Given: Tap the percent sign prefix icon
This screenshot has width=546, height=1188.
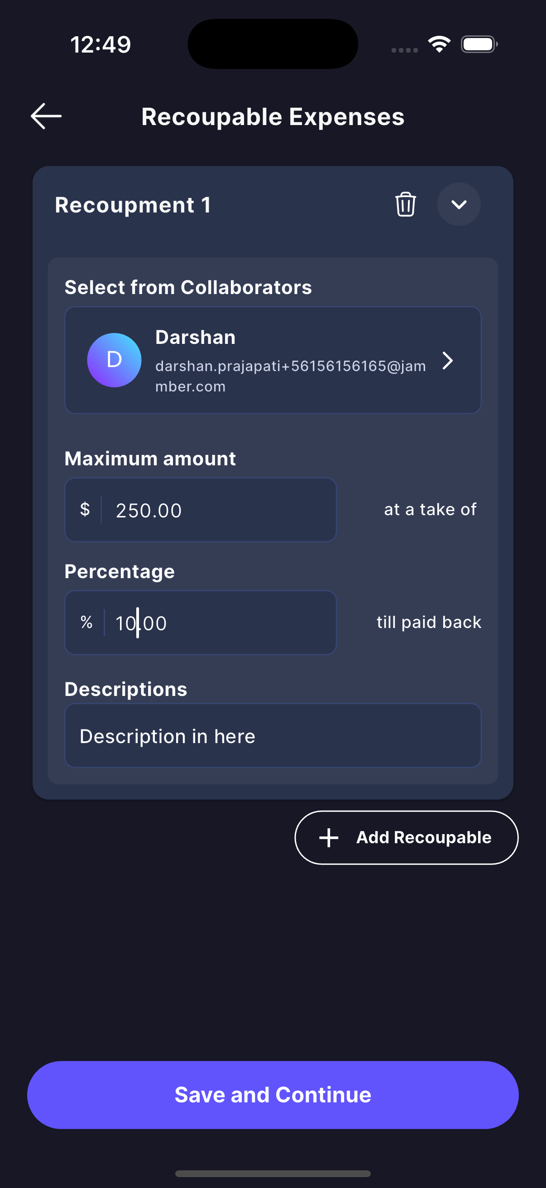Looking at the screenshot, I should (x=86, y=623).
